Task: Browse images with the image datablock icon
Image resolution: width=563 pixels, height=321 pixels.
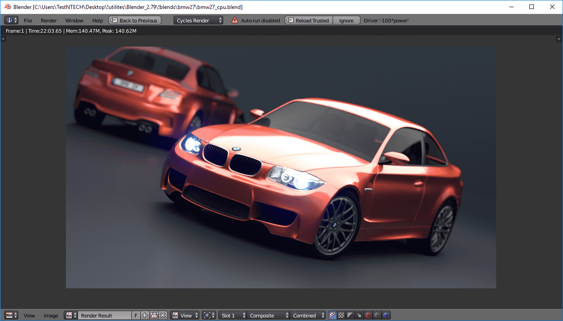Action: tap(71, 316)
